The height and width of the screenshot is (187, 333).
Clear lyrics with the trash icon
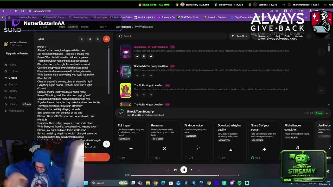click(x=98, y=39)
